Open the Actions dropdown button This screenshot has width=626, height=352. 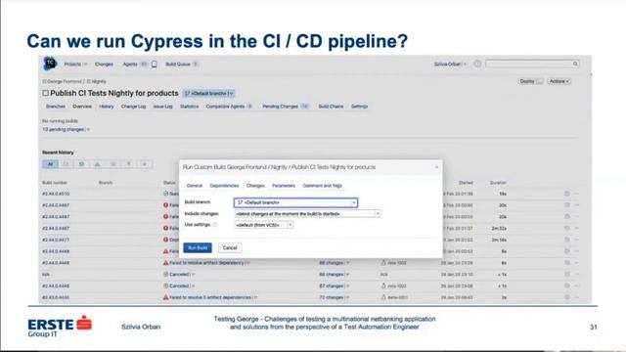pyautogui.click(x=559, y=81)
